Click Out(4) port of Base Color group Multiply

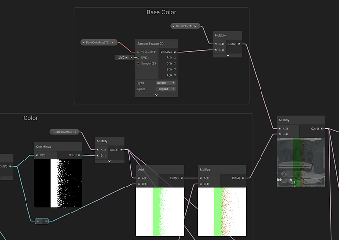pyautogui.click(x=239, y=44)
